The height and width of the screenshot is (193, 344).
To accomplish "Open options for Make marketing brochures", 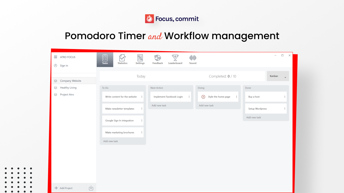I will click(x=142, y=132).
